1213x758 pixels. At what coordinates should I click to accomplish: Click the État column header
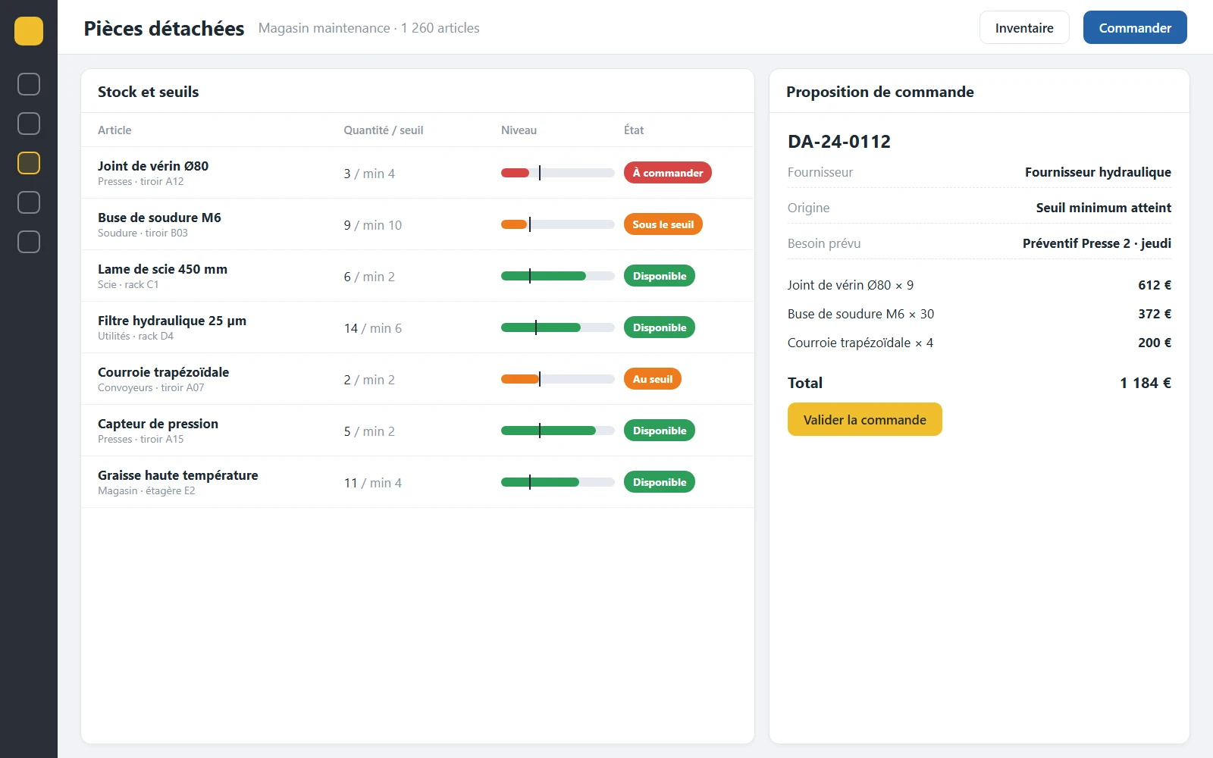[x=634, y=130]
